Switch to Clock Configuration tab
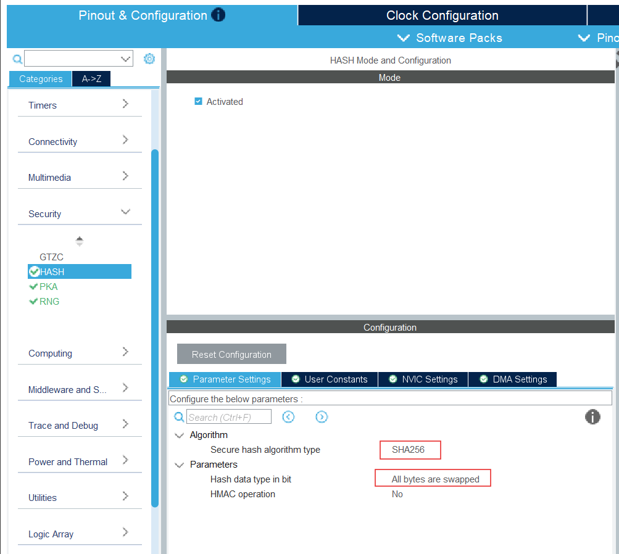This screenshot has width=619, height=554. click(442, 15)
